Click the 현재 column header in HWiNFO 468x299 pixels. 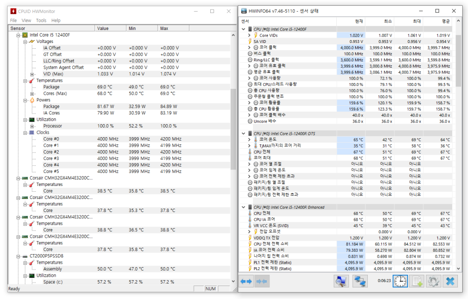point(351,21)
